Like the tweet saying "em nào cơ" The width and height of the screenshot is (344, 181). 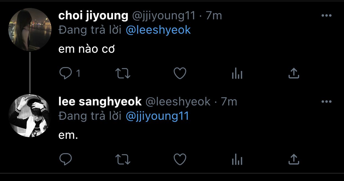point(180,73)
